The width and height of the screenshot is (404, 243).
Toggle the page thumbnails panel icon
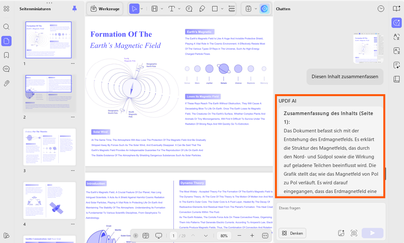click(6, 41)
